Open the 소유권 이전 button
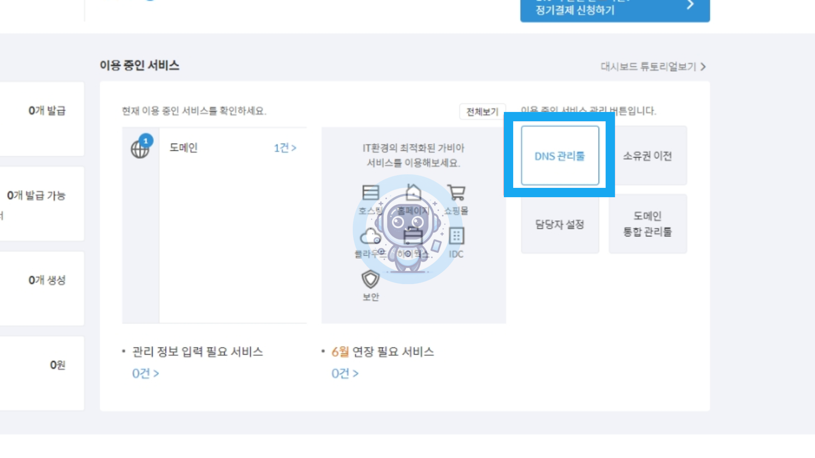This screenshot has width=815, height=458. click(648, 156)
